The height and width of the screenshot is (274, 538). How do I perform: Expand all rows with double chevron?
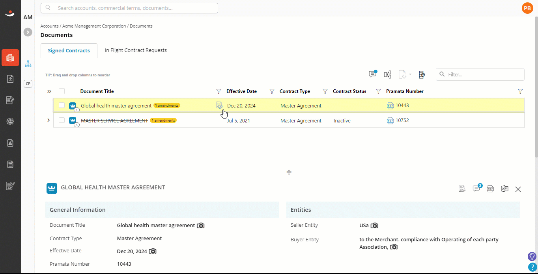[49, 91]
